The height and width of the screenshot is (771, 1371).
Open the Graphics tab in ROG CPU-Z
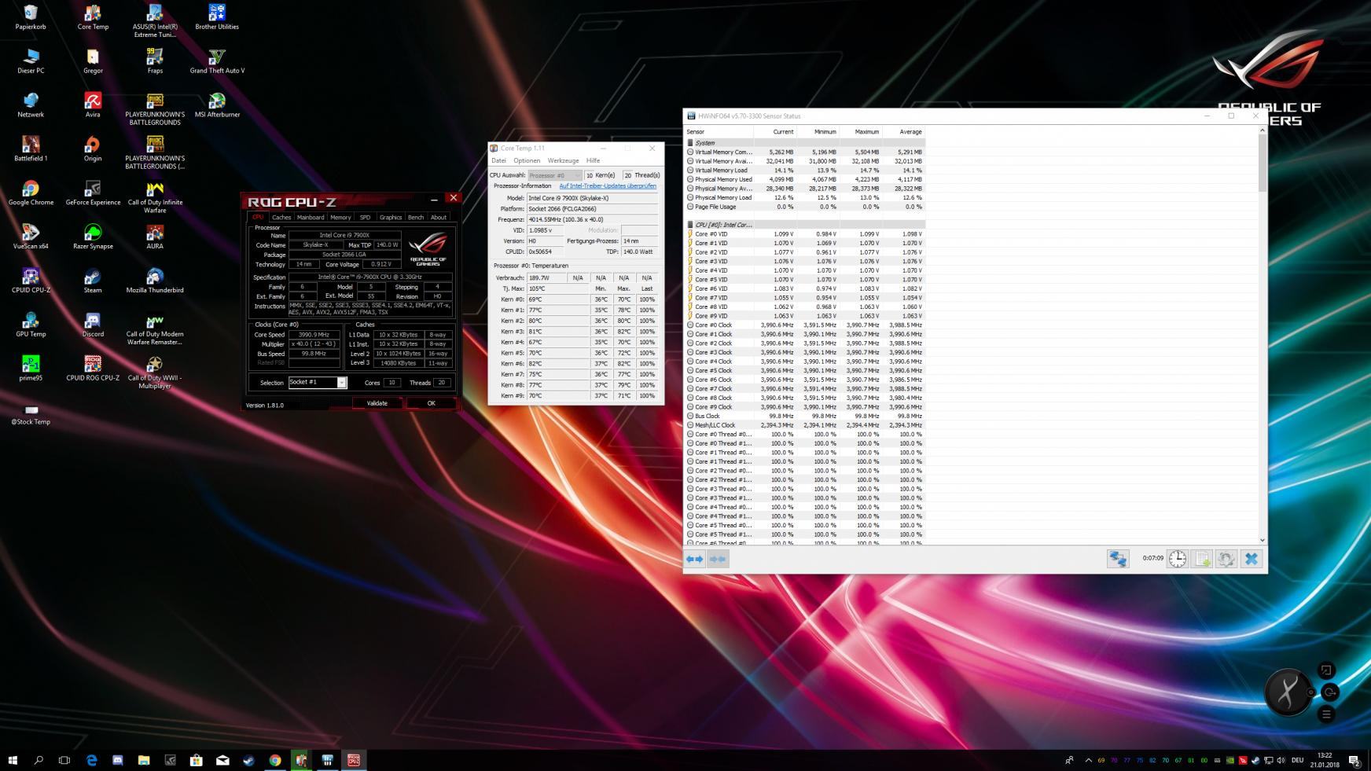(x=391, y=217)
